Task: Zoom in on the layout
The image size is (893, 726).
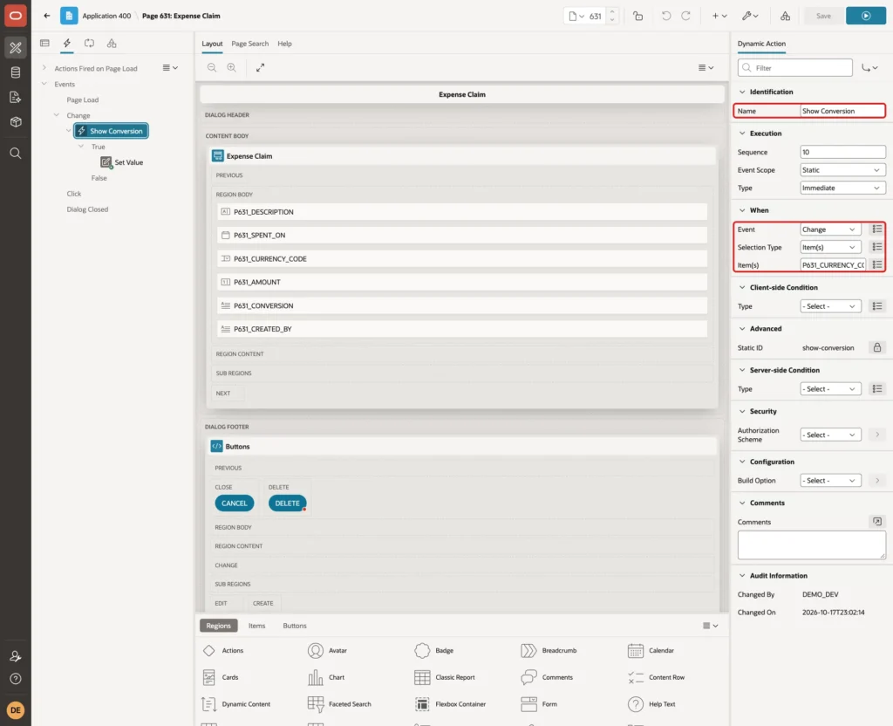Action: click(232, 68)
